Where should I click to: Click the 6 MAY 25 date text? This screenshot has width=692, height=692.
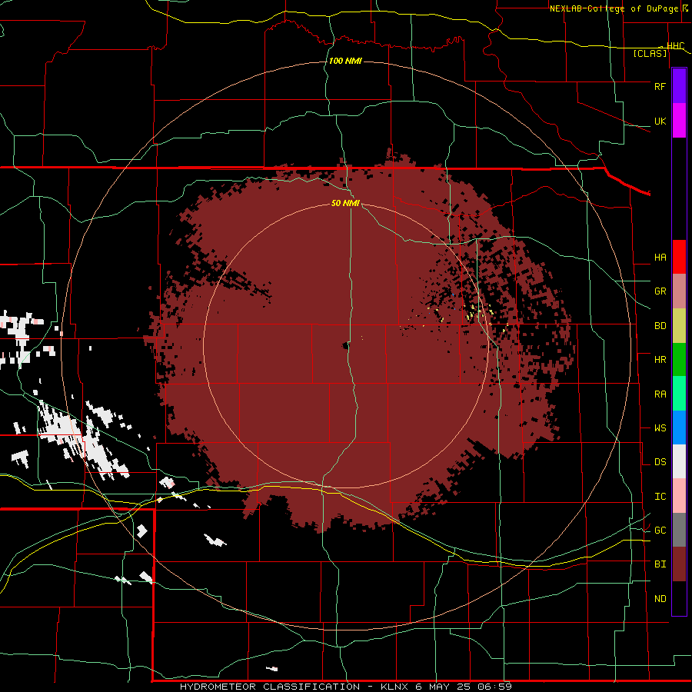pyautogui.click(x=444, y=687)
